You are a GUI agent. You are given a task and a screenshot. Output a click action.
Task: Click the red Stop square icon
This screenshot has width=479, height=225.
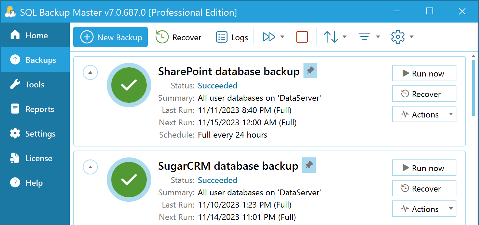[x=302, y=37]
